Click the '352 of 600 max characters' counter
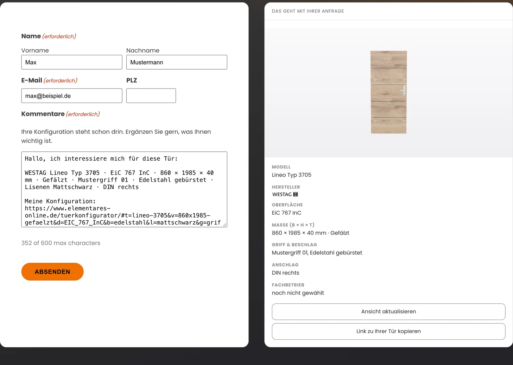The height and width of the screenshot is (365, 513). (x=61, y=243)
